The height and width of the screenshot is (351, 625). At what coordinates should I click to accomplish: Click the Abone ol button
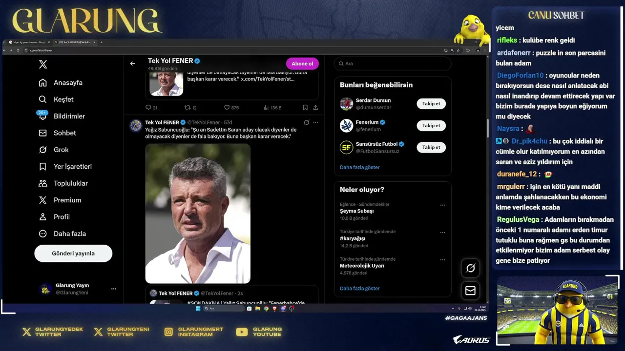(302, 64)
